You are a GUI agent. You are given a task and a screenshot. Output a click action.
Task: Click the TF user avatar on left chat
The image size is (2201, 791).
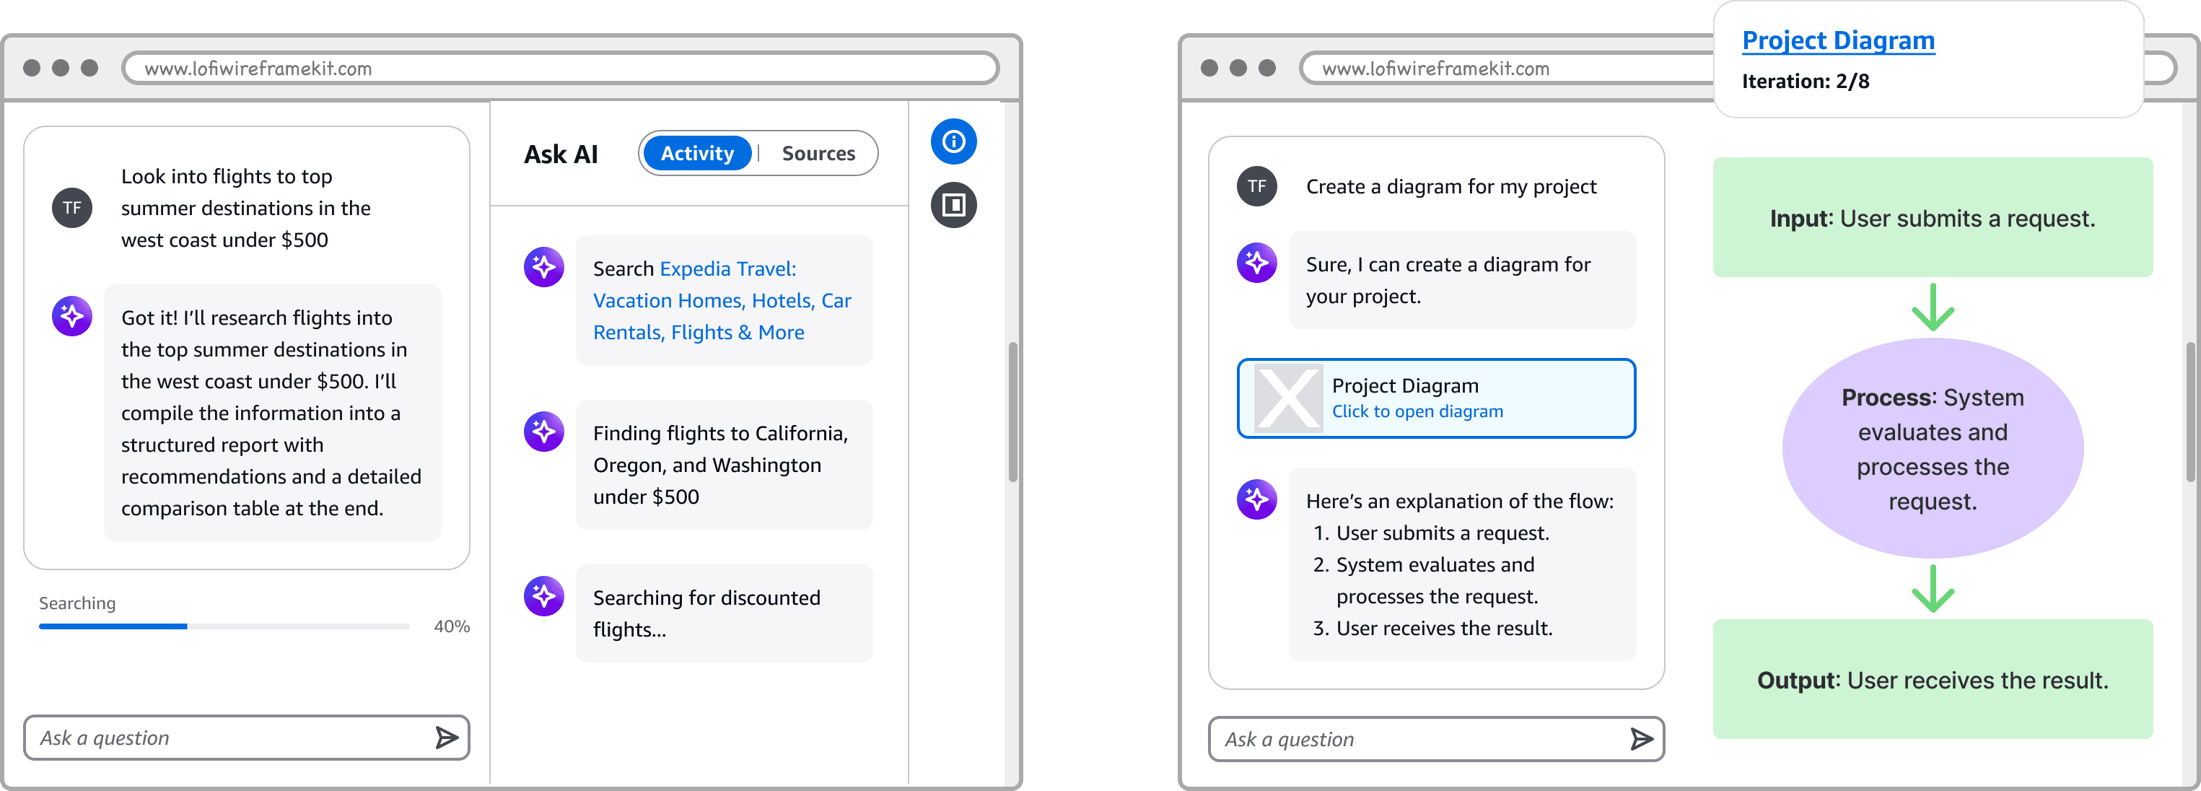click(71, 206)
